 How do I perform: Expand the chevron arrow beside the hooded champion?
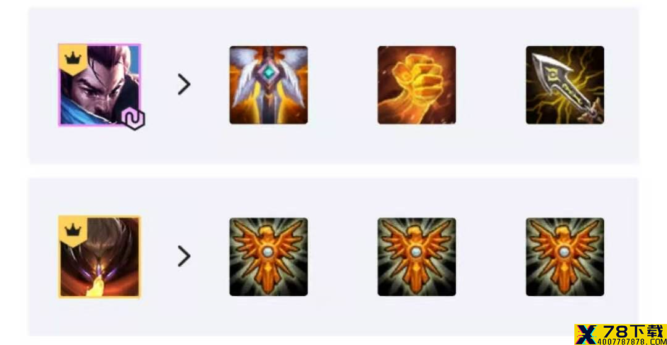(184, 256)
